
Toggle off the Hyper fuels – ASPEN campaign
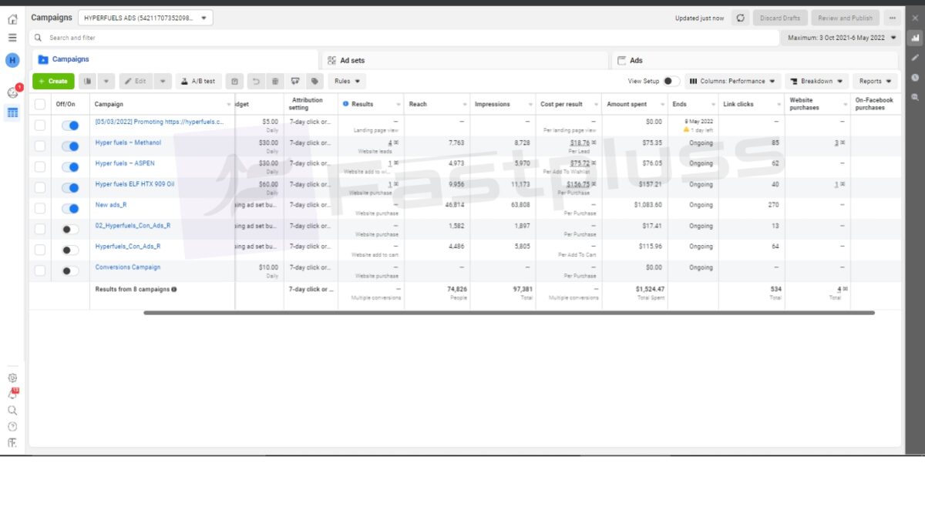pos(70,167)
